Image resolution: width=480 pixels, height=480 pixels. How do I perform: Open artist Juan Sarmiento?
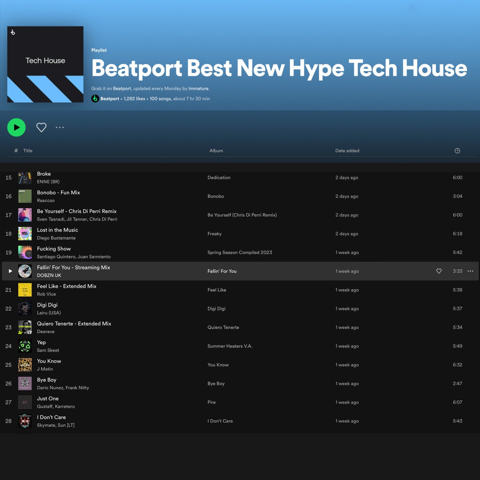pos(94,257)
